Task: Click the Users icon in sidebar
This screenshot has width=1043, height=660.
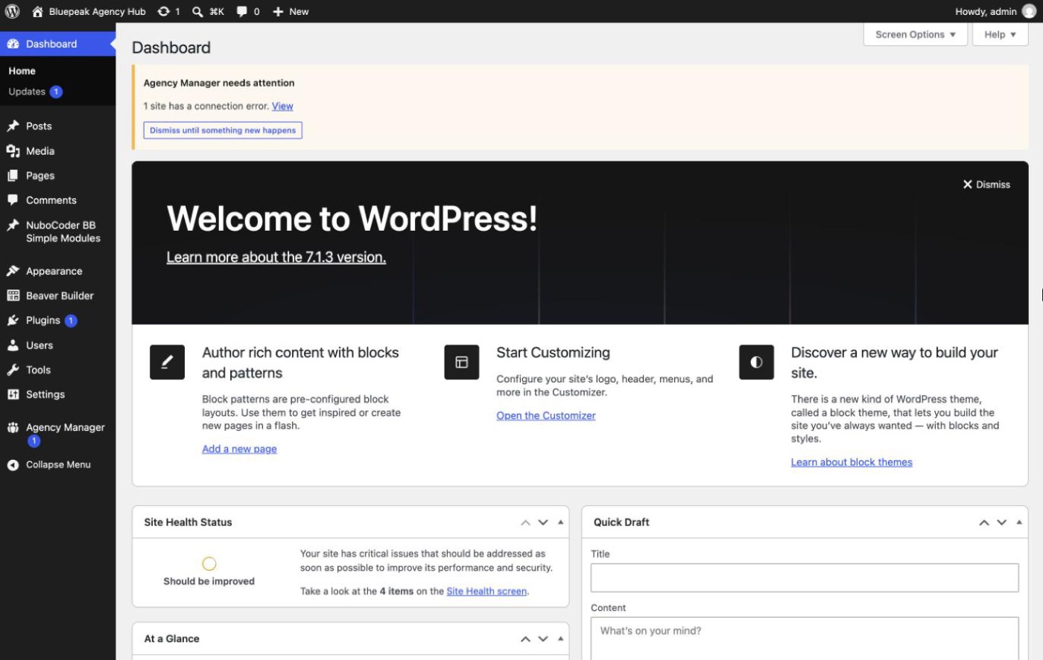Action: (x=13, y=345)
